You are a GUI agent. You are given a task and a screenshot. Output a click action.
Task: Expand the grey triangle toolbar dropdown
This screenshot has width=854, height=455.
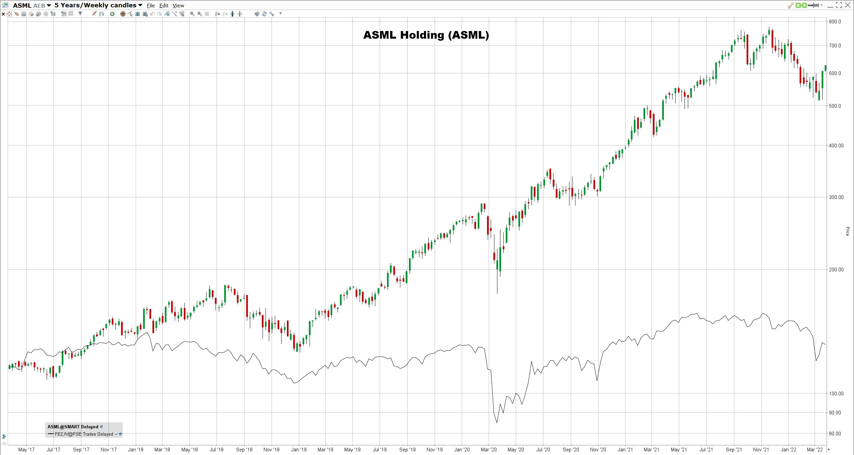[80, 13]
